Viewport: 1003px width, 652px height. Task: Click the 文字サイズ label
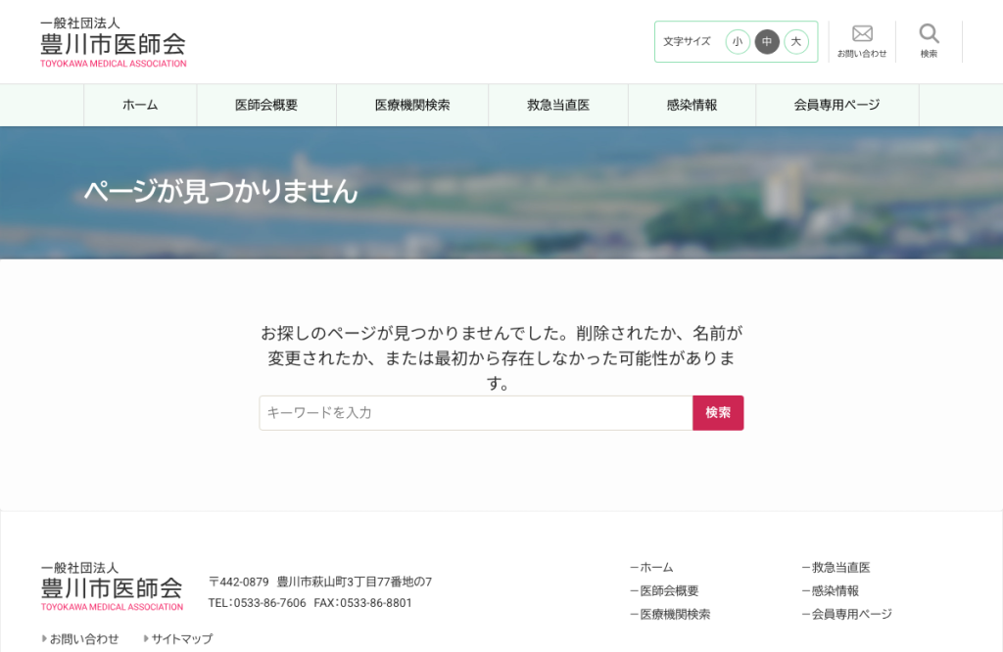tap(687, 41)
